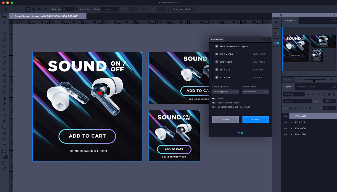Select the Navigator tab

click(x=290, y=20)
